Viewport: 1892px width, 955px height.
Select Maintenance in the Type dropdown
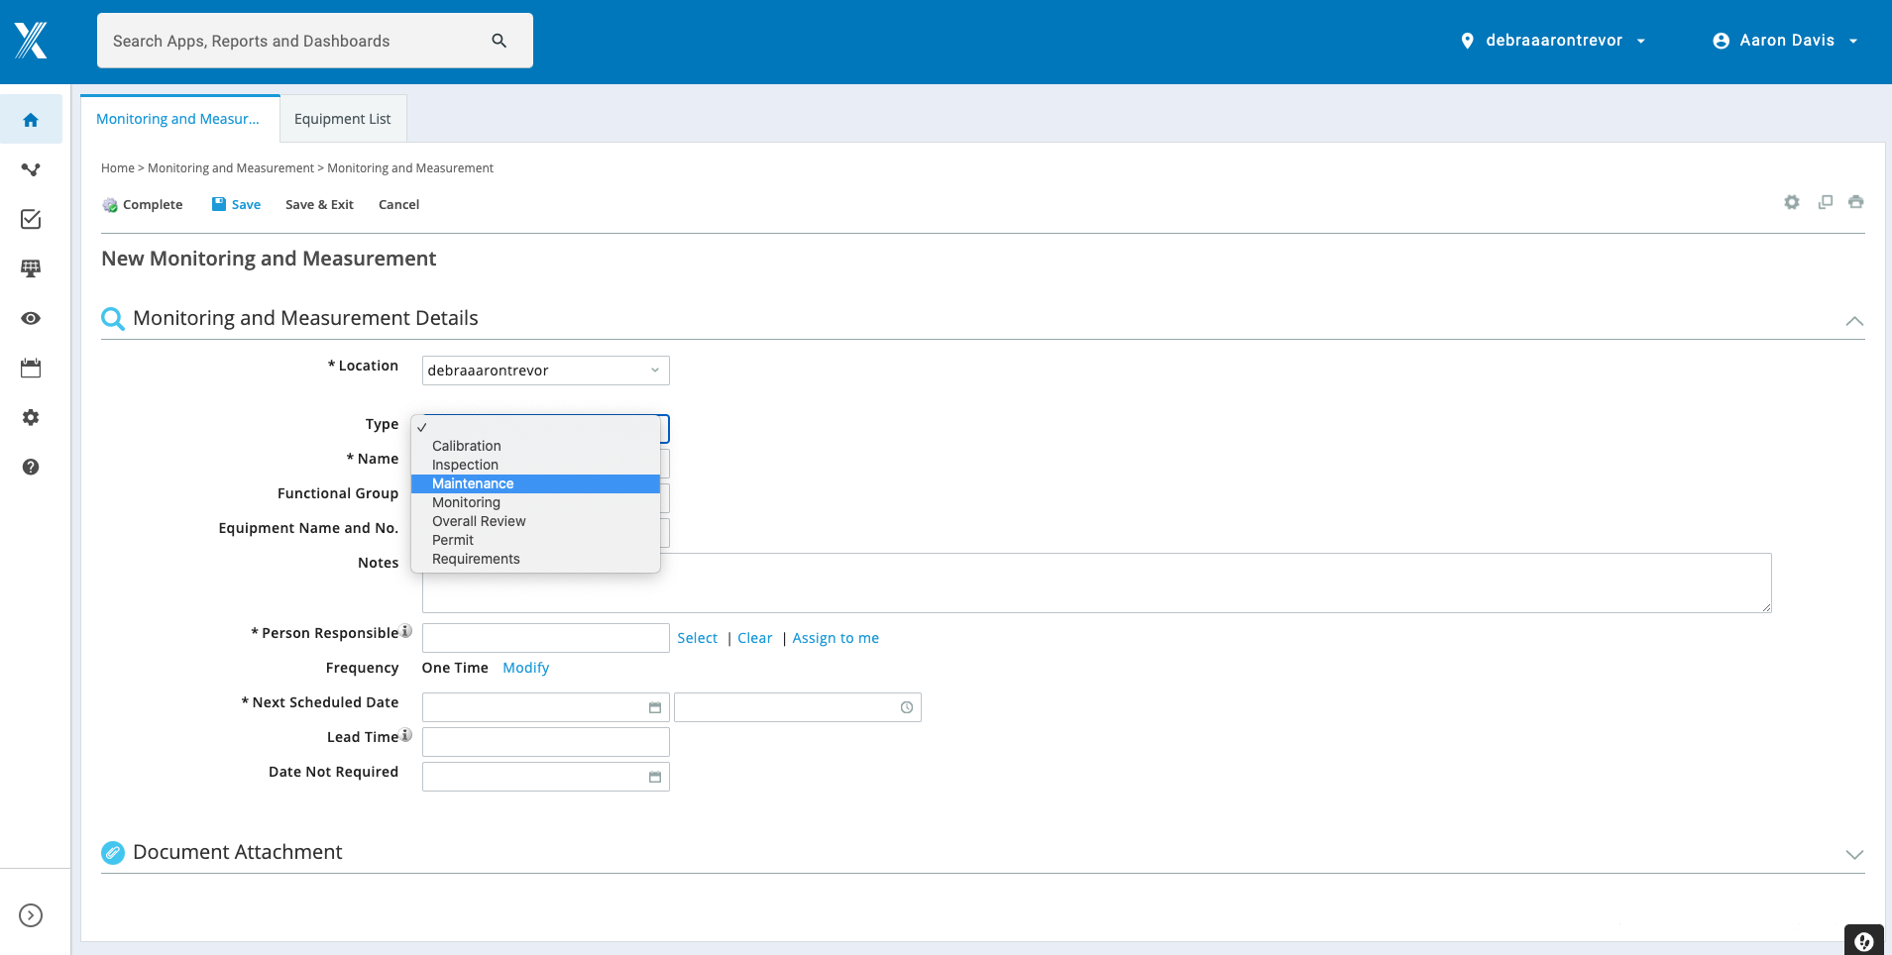pyautogui.click(x=473, y=483)
